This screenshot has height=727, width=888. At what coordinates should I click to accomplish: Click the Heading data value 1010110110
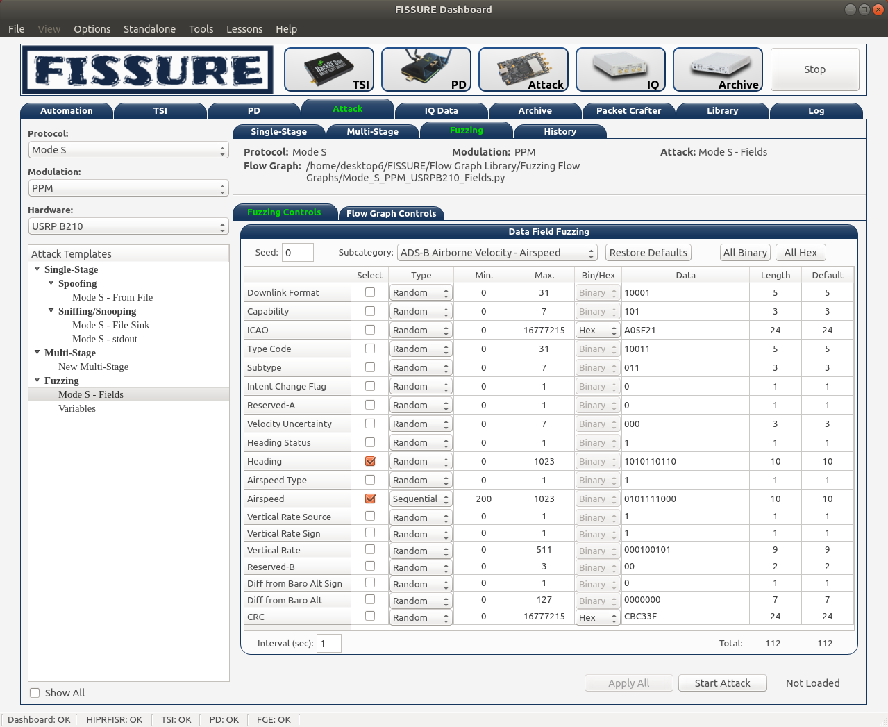point(685,461)
